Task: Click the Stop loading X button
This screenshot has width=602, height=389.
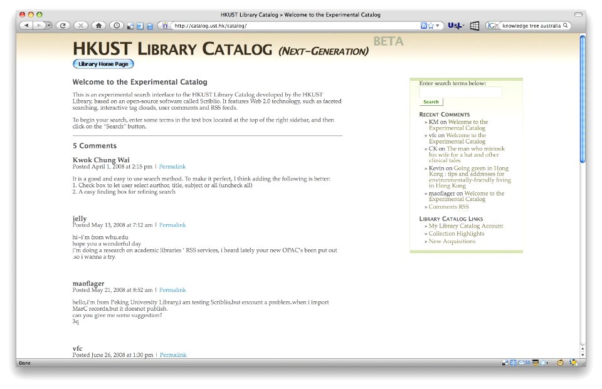Action: [80, 26]
